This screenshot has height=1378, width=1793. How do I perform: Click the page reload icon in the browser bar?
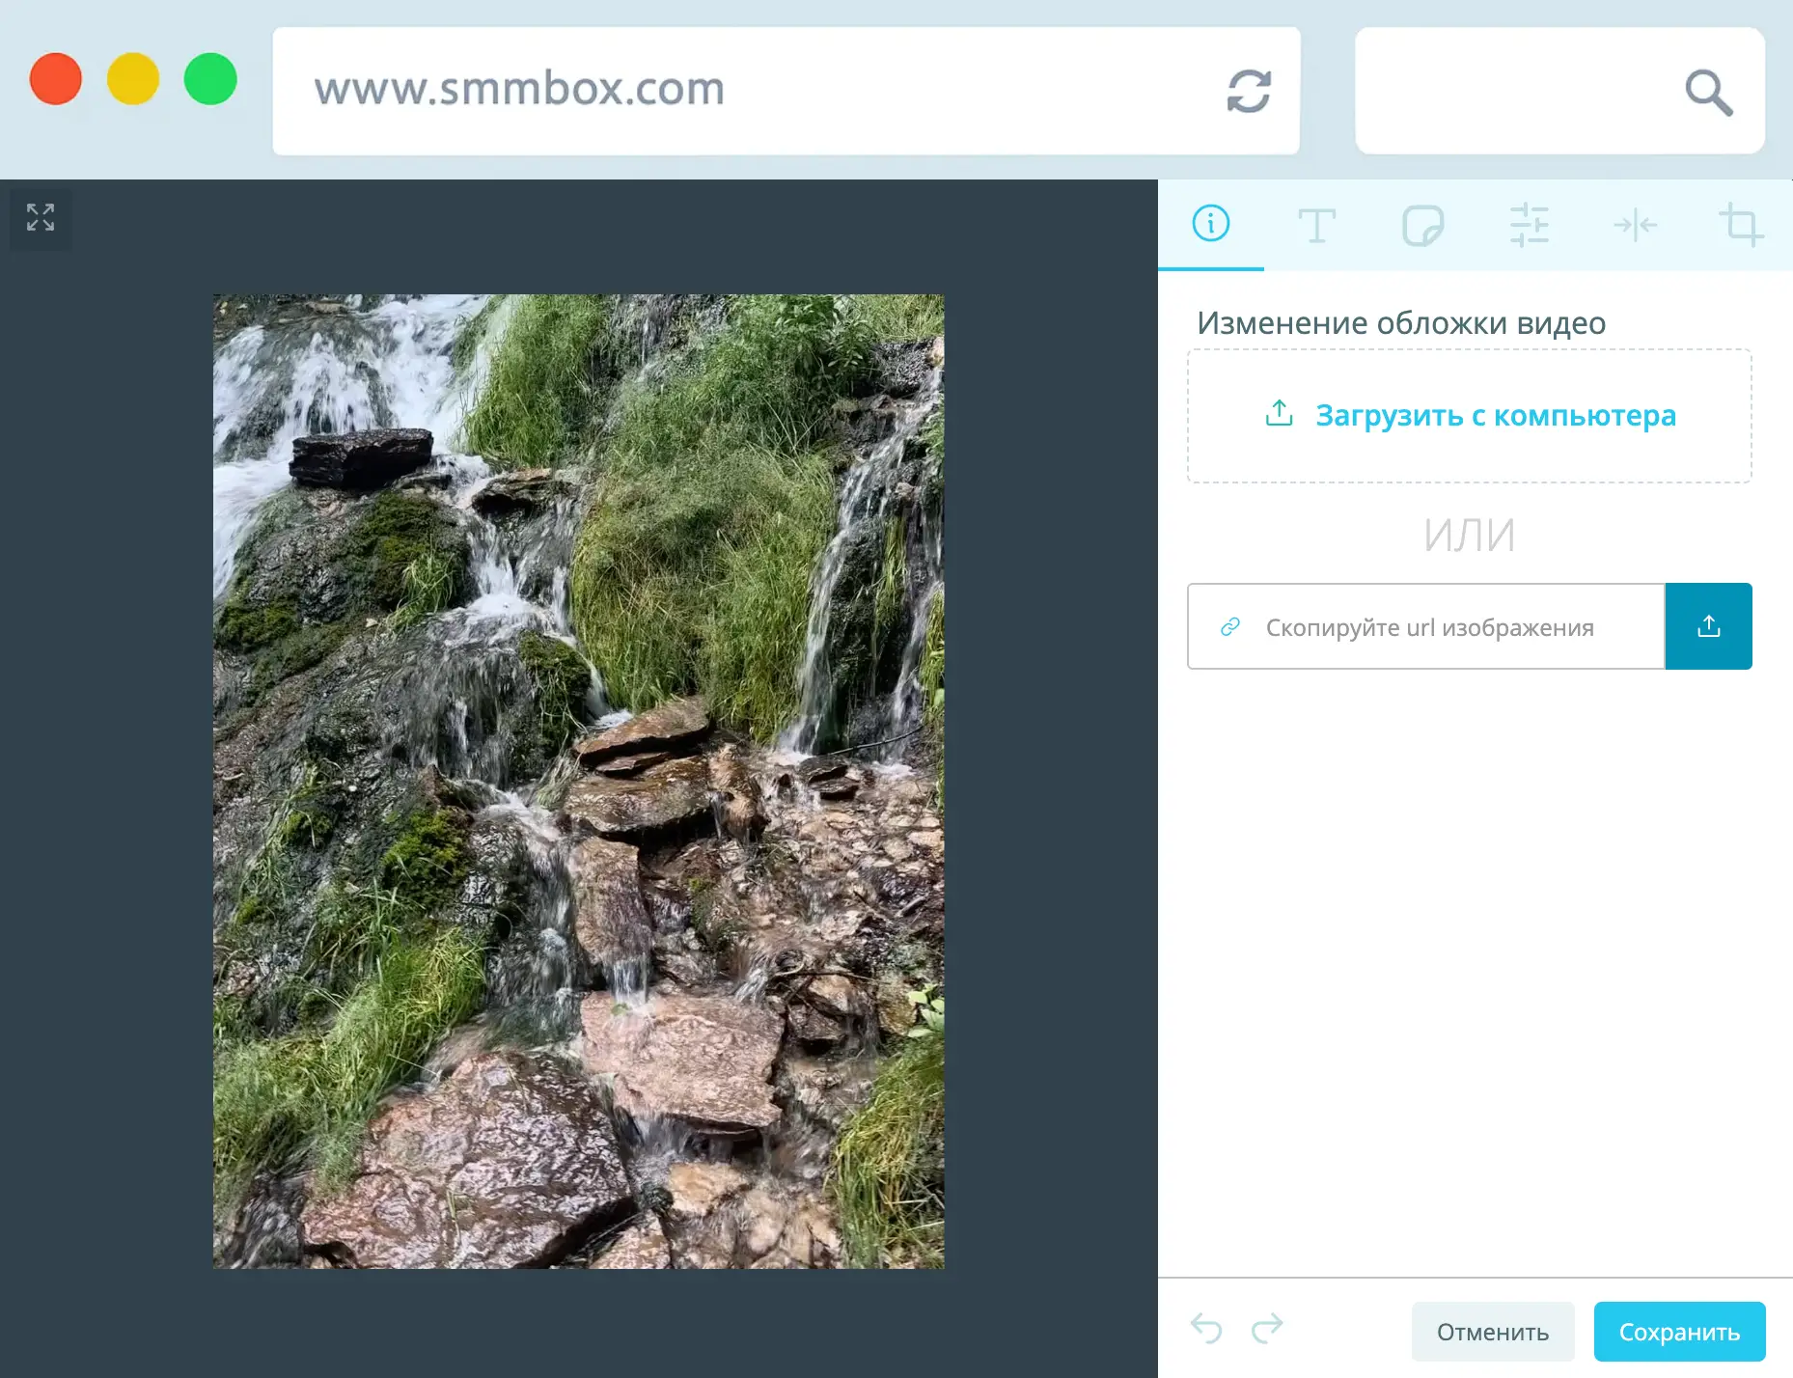tap(1249, 92)
